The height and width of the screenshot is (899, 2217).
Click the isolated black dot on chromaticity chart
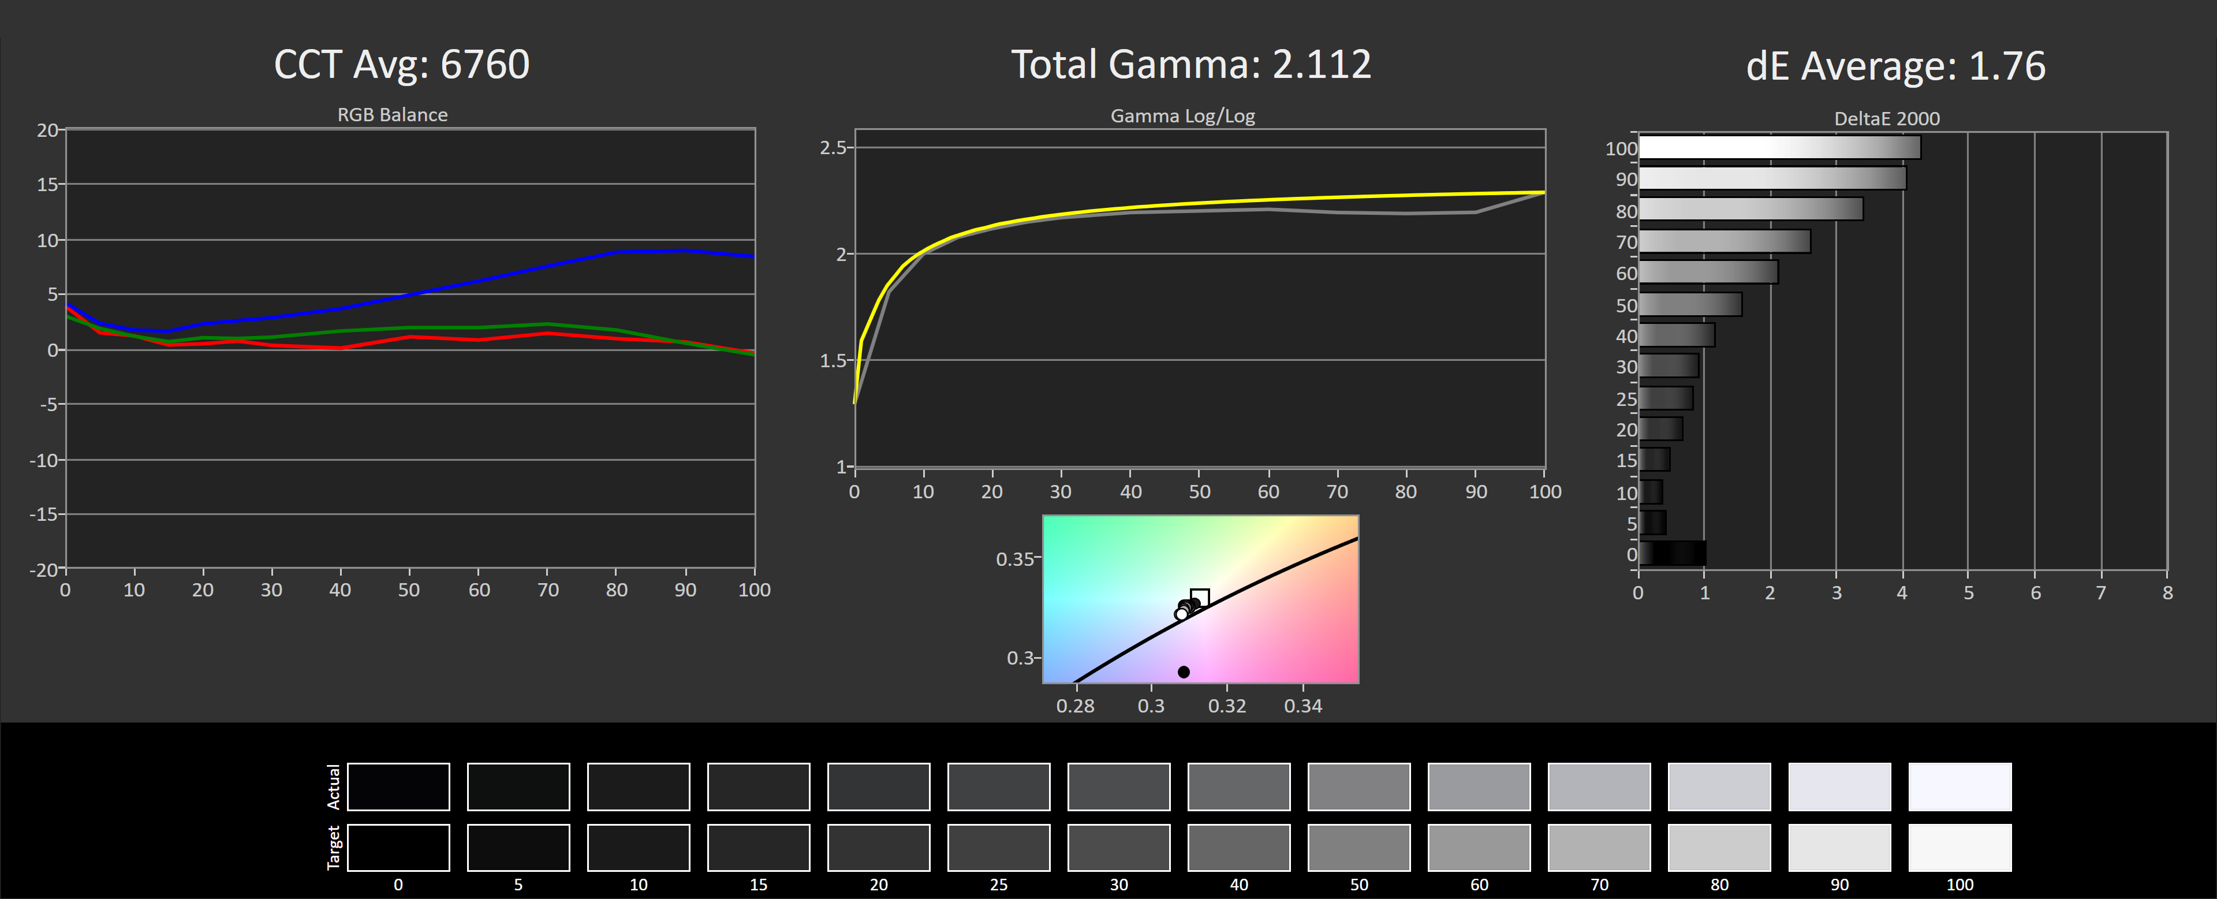(1184, 672)
